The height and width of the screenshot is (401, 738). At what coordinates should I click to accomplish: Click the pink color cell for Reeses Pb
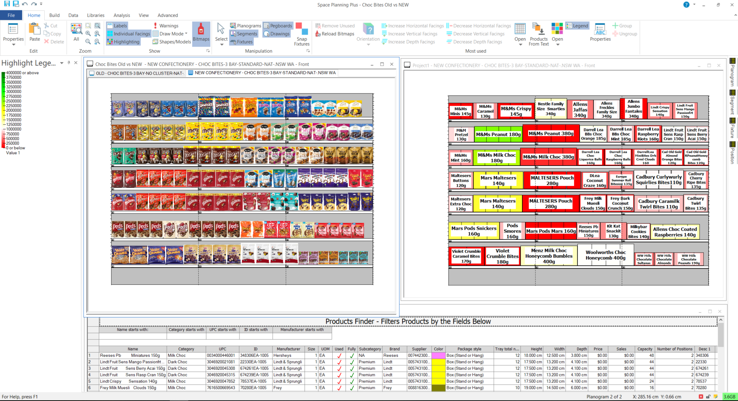[x=438, y=356]
